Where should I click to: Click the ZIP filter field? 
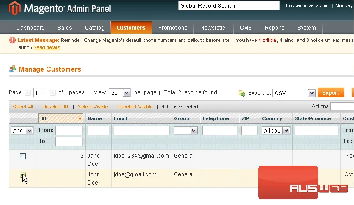pos(249,131)
